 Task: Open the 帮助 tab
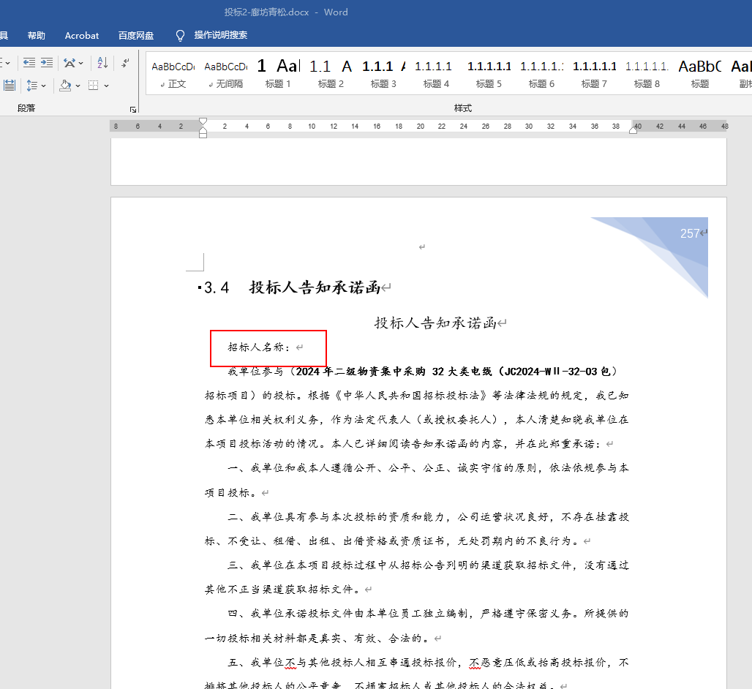point(37,36)
